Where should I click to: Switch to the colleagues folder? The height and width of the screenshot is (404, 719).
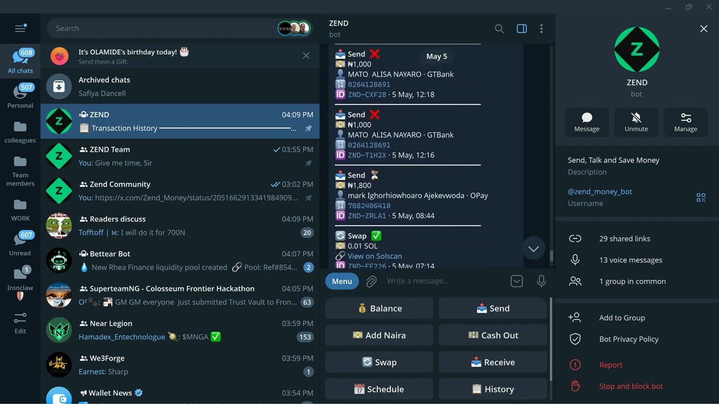click(x=20, y=131)
